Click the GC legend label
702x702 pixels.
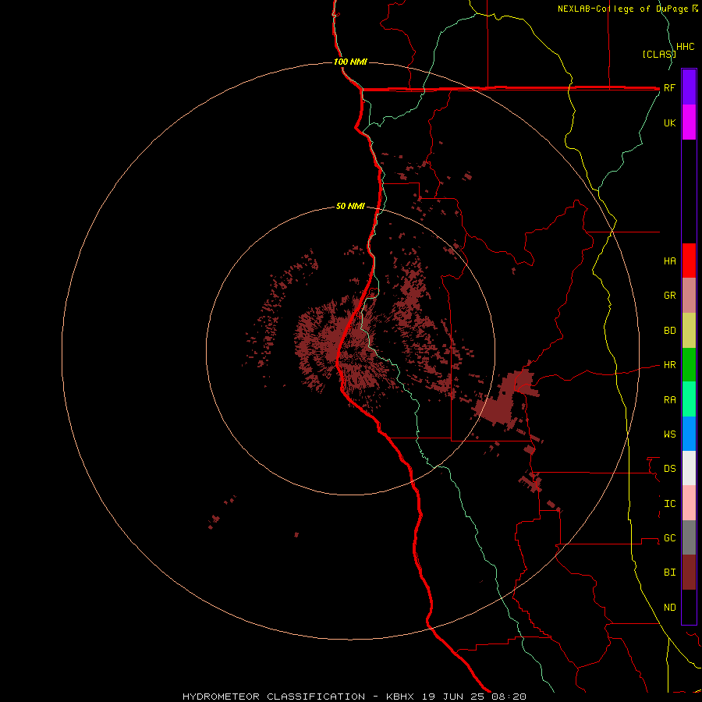[669, 537]
